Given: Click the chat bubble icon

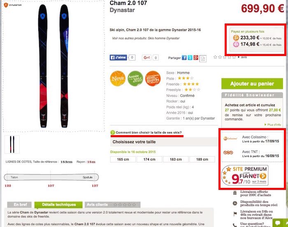Looking at the screenshot, I should coord(278,223).
